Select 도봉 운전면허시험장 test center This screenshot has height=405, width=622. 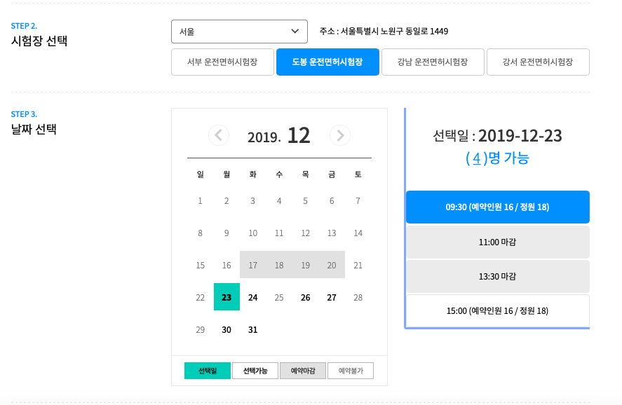327,62
